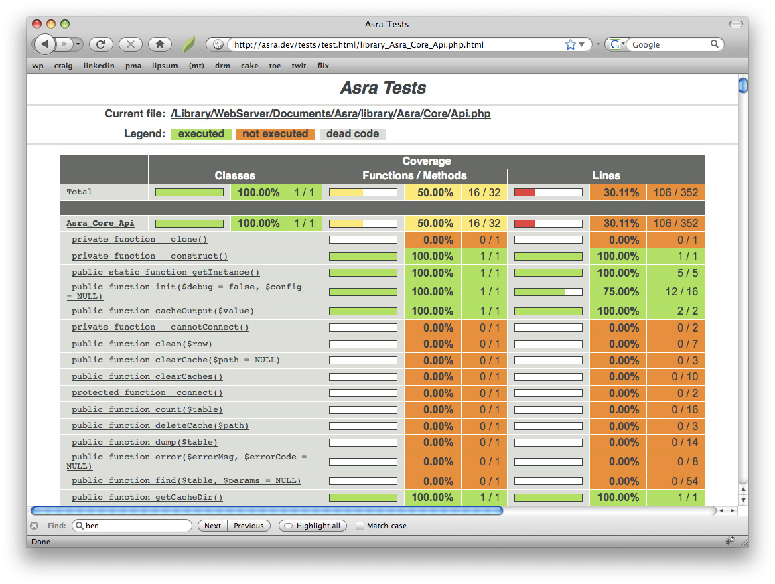Toggle the Match case checkbox
The width and height of the screenshot is (775, 584).
(360, 526)
